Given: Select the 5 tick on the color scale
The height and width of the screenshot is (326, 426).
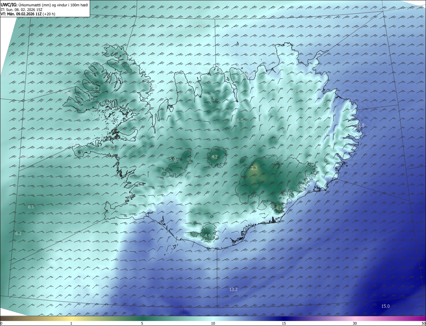Looking at the screenshot, I should click(142, 323).
